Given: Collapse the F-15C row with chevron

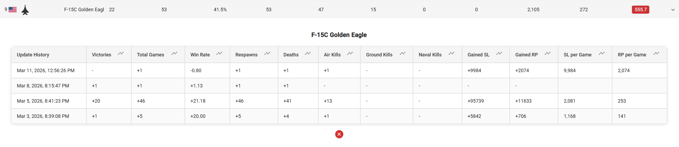Looking at the screenshot, I should click(673, 10).
